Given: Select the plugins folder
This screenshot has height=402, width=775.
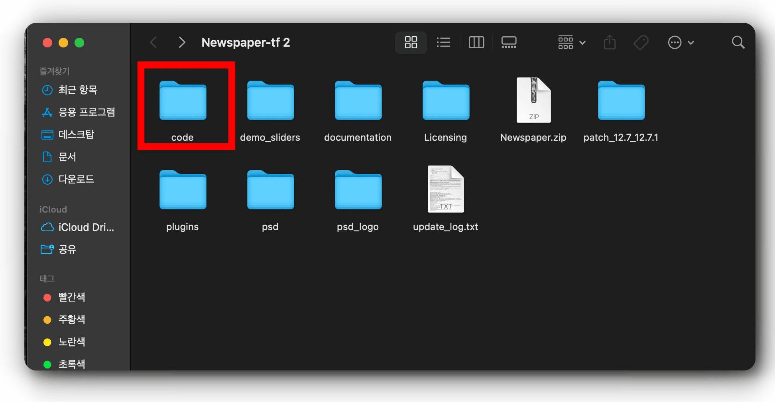Looking at the screenshot, I should click(x=183, y=191).
